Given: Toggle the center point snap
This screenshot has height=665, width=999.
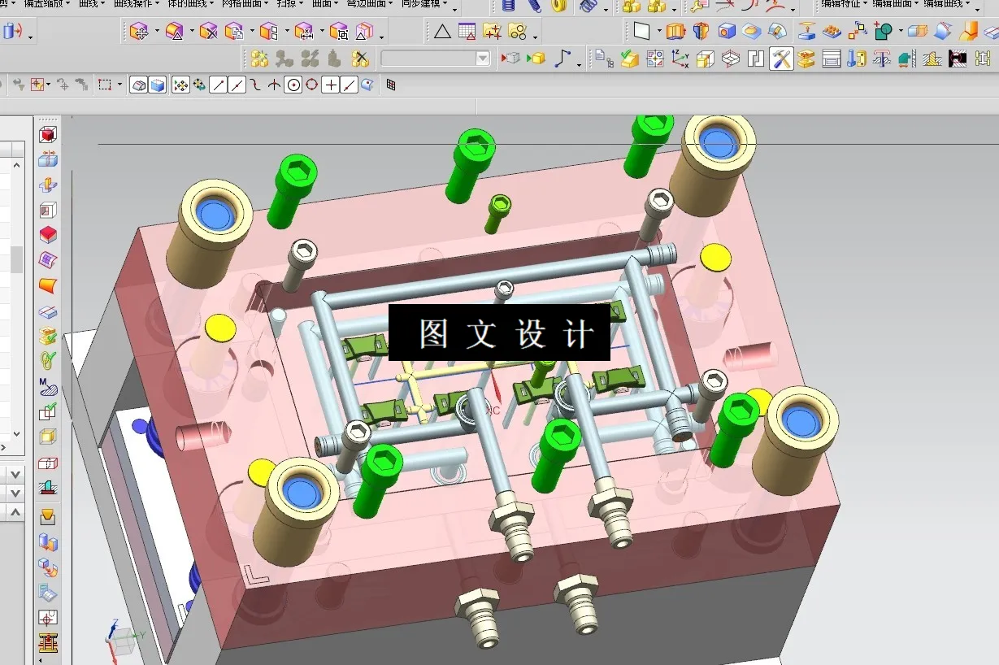Looking at the screenshot, I should tap(293, 85).
